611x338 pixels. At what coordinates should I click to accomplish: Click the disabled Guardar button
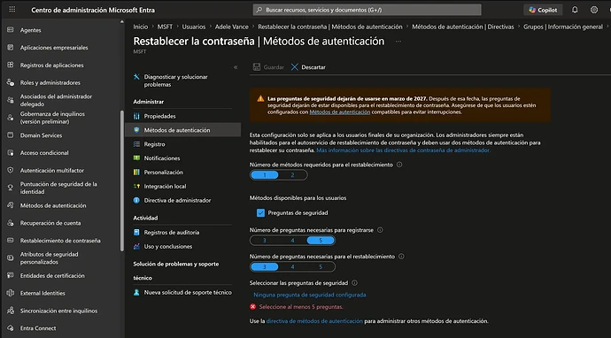click(268, 67)
